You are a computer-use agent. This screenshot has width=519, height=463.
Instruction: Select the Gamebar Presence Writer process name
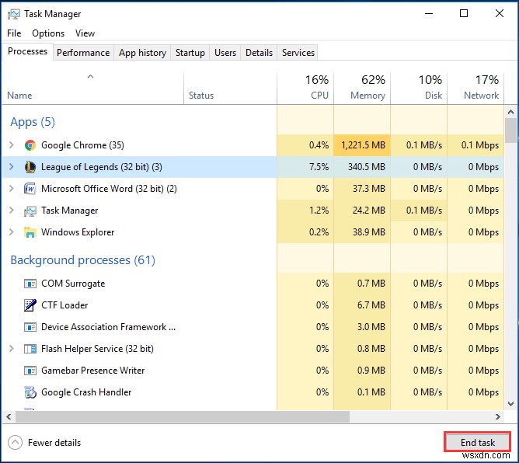click(93, 371)
